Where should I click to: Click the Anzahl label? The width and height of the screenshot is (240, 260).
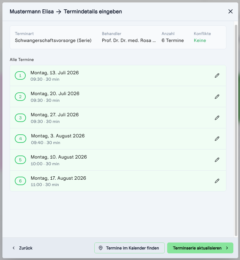(x=168, y=34)
